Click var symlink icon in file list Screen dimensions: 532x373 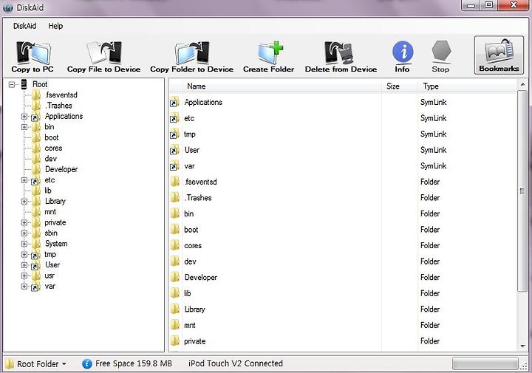(174, 166)
